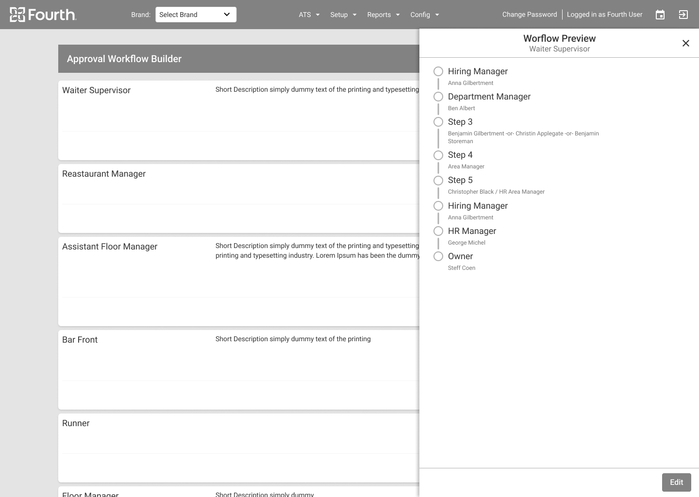Screen dimensions: 699x497
Task: Close the Workflow Preview panel
Action: pos(686,43)
